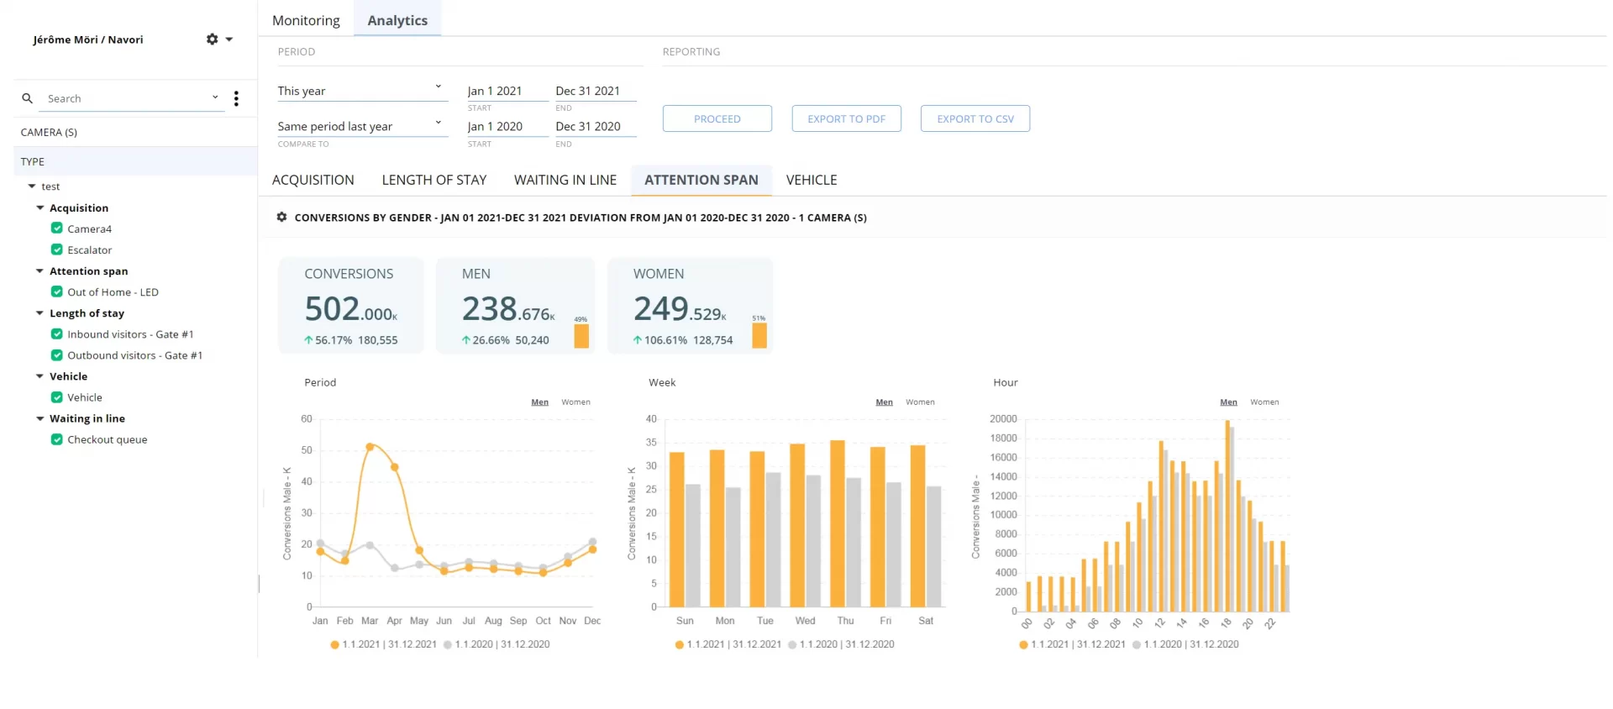The image size is (1613, 709).
Task: Click the Men percentage bar icon
Action: tap(581, 336)
